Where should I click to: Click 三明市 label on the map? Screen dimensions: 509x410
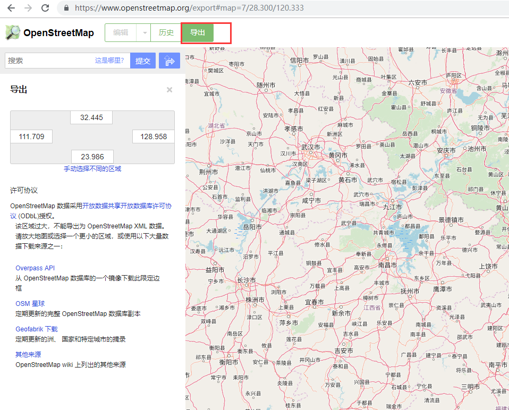pos(471,387)
